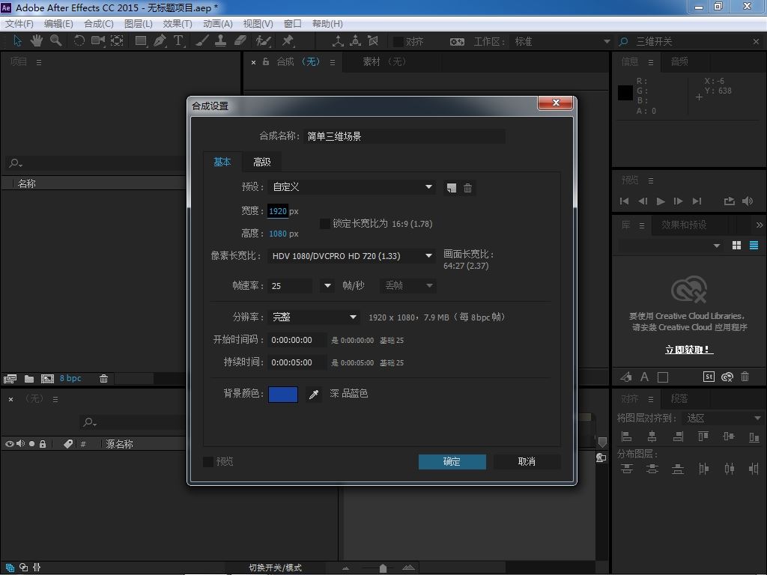Open the 动画(A) menu
The height and width of the screenshot is (575, 767).
(x=218, y=23)
